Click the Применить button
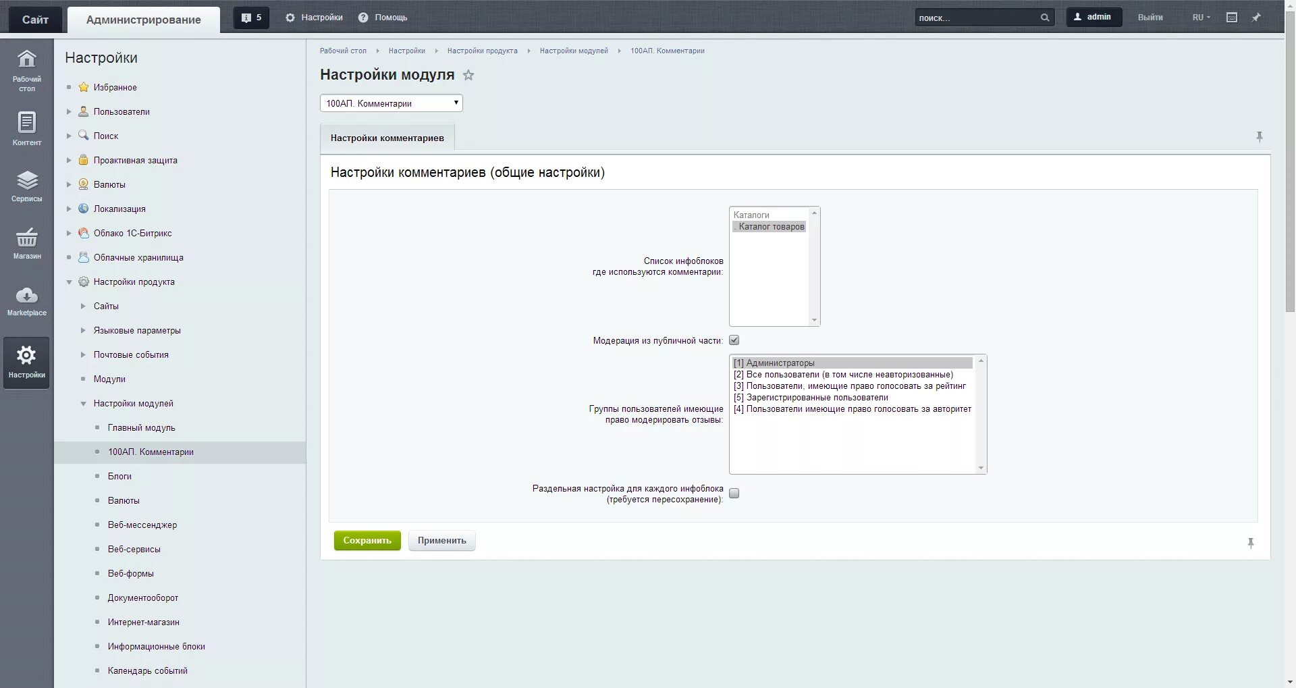 [442, 541]
